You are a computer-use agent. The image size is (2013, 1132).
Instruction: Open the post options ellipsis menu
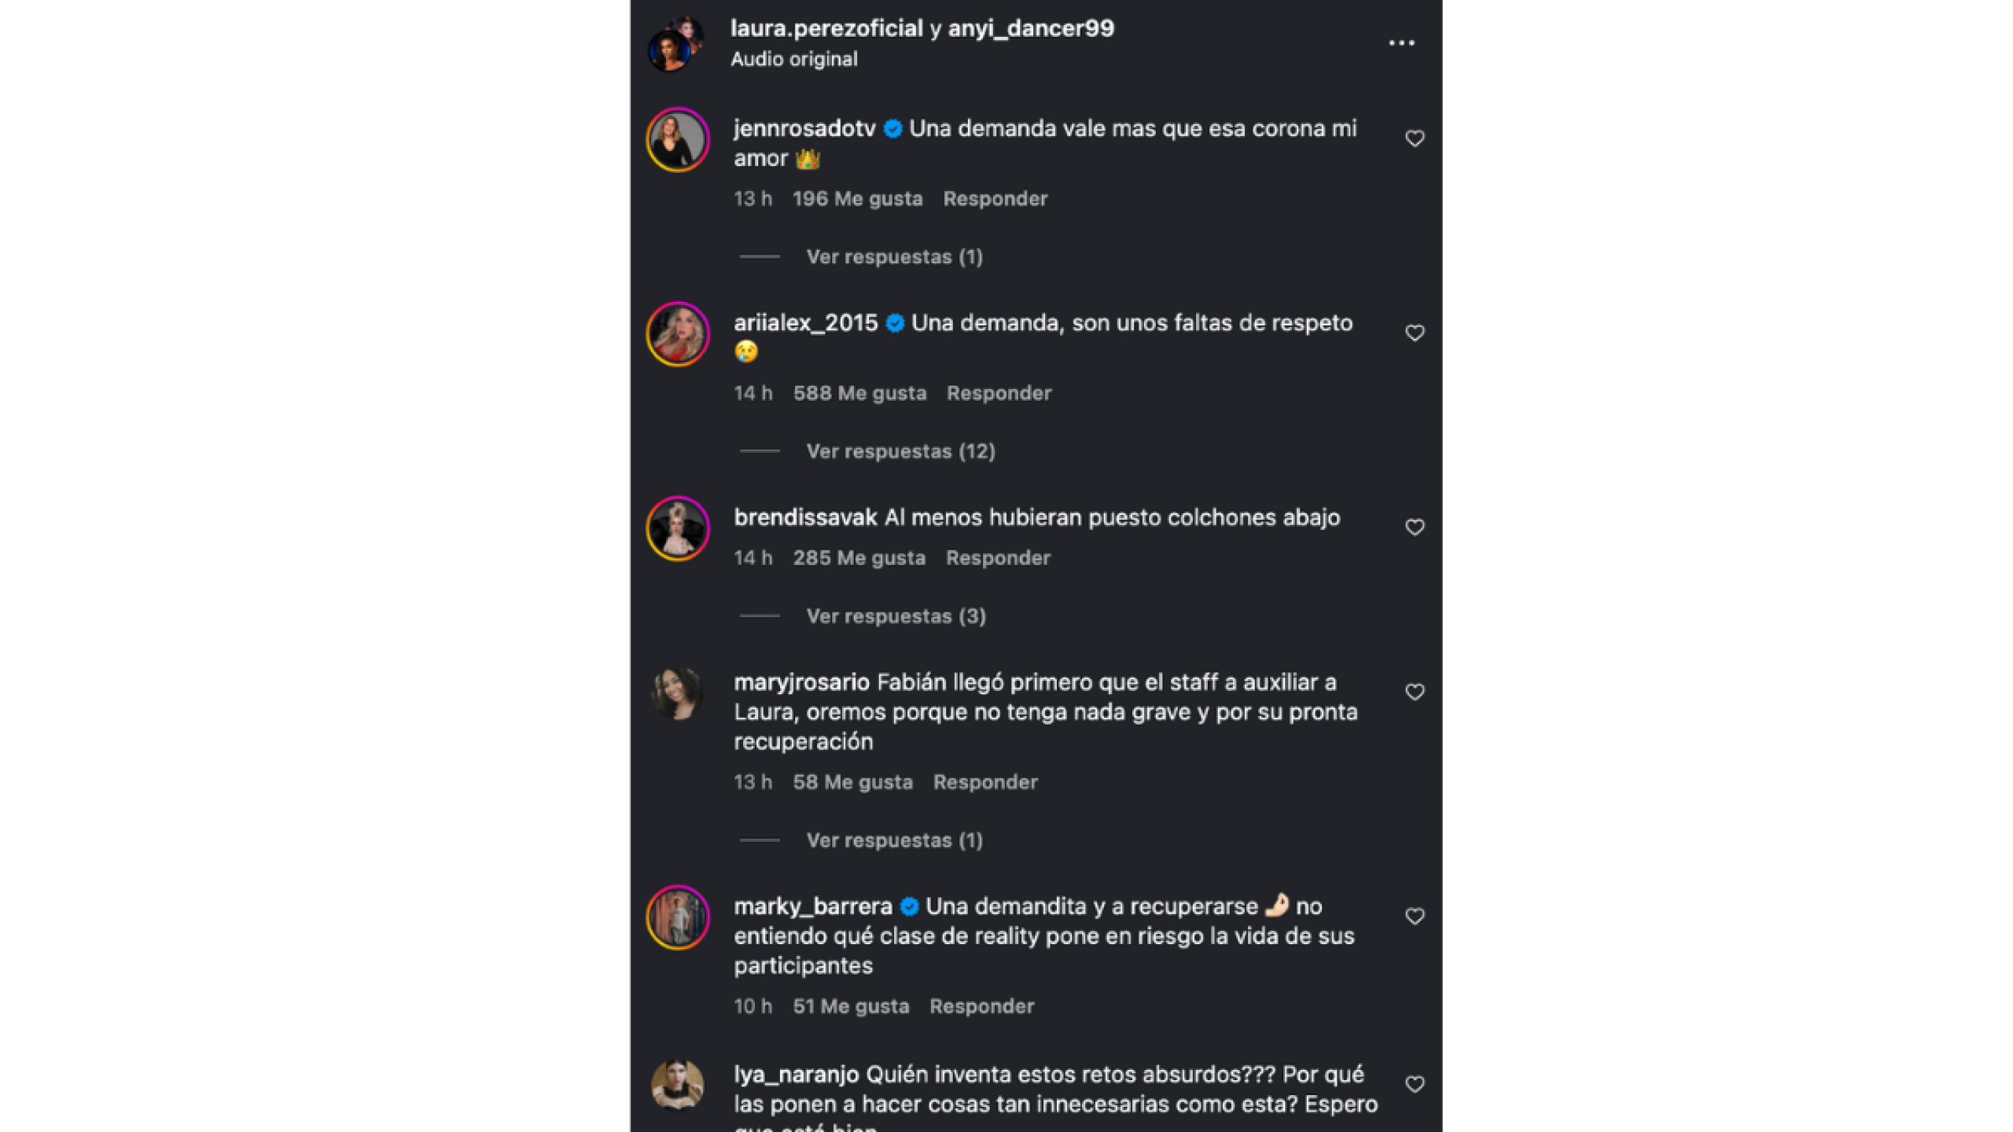click(1404, 42)
